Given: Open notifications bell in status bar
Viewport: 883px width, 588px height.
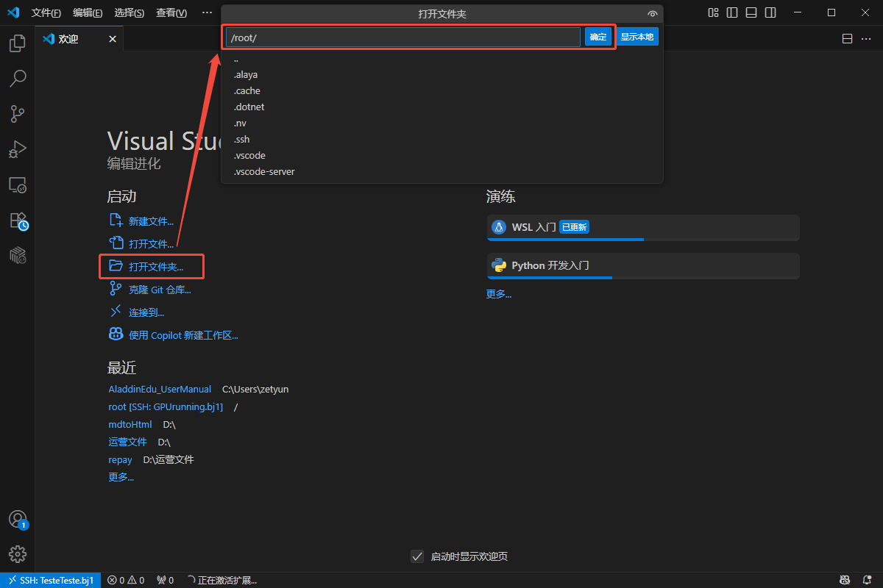Looking at the screenshot, I should point(867,581).
